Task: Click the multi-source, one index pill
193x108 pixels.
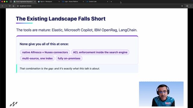Action: [x=37, y=58]
